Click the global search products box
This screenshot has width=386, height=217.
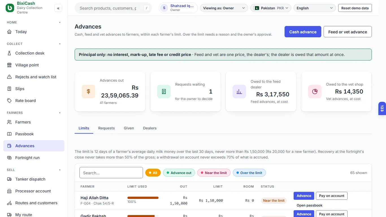pyautogui.click(x=113, y=8)
